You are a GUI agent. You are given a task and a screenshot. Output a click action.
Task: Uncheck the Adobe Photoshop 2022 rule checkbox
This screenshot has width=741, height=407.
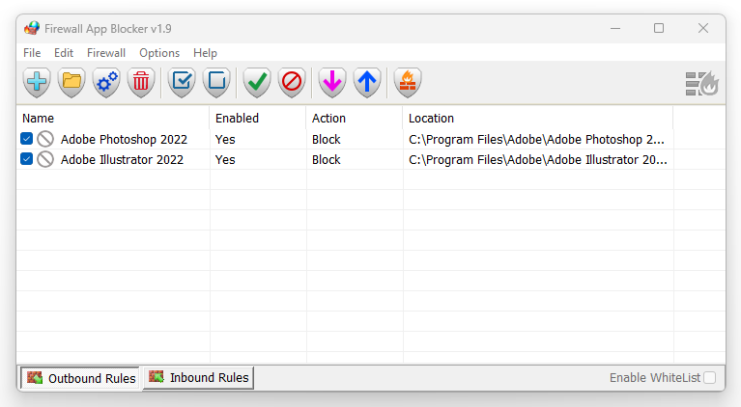click(x=27, y=139)
